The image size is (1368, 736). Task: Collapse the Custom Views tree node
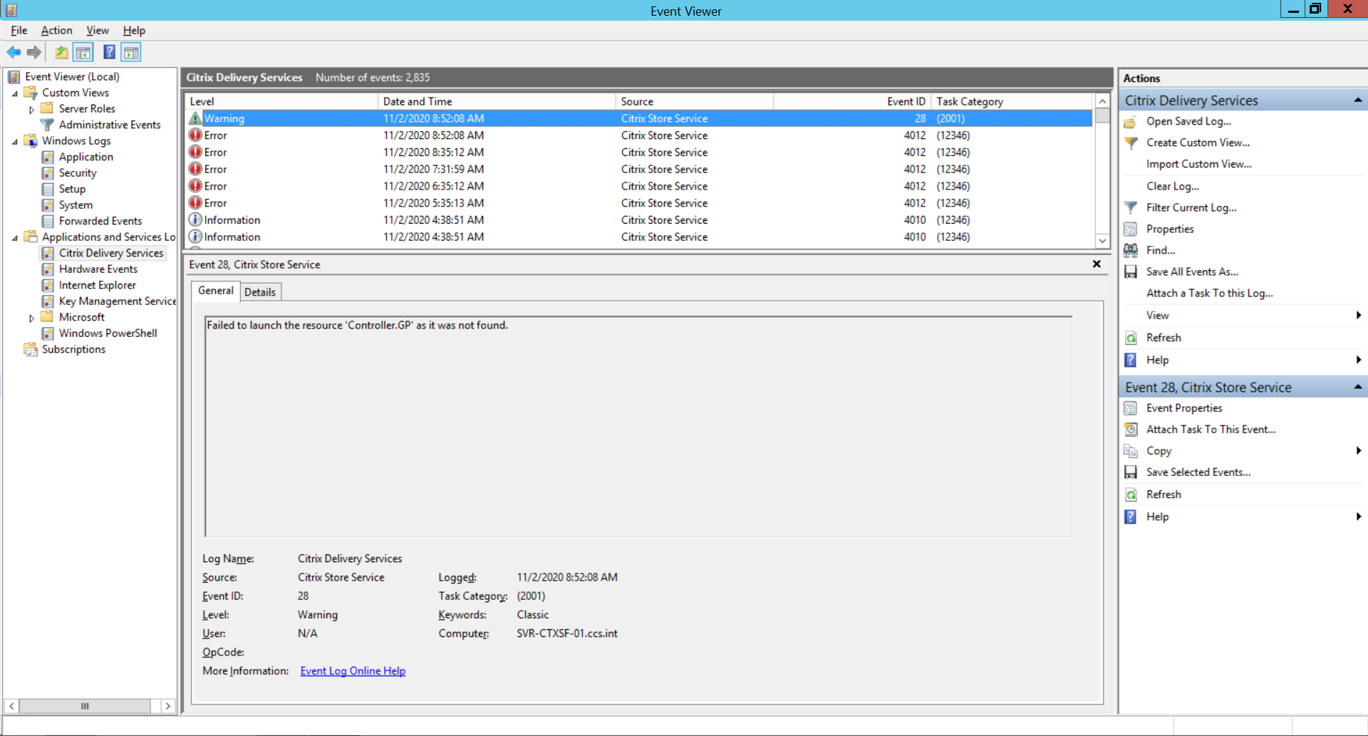15,93
